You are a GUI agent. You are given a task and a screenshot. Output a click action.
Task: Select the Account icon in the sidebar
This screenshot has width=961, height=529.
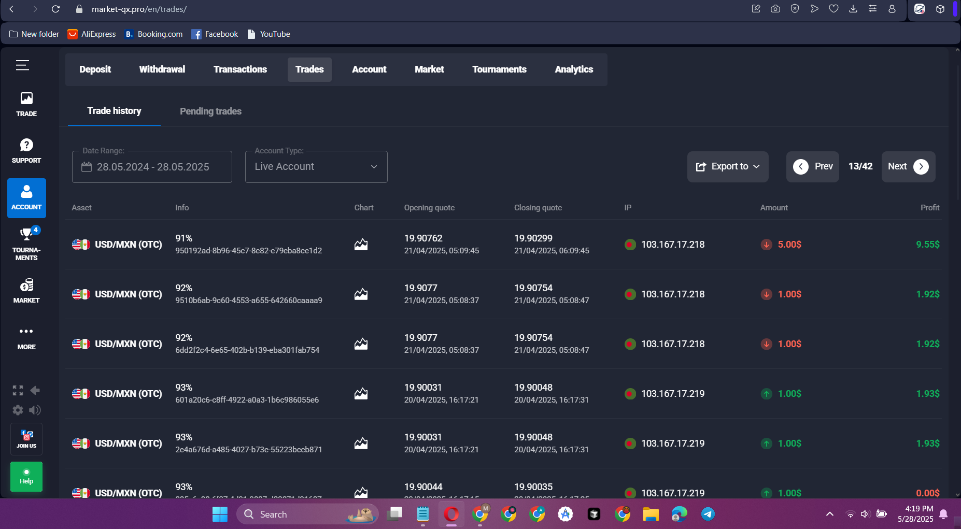[26, 198]
